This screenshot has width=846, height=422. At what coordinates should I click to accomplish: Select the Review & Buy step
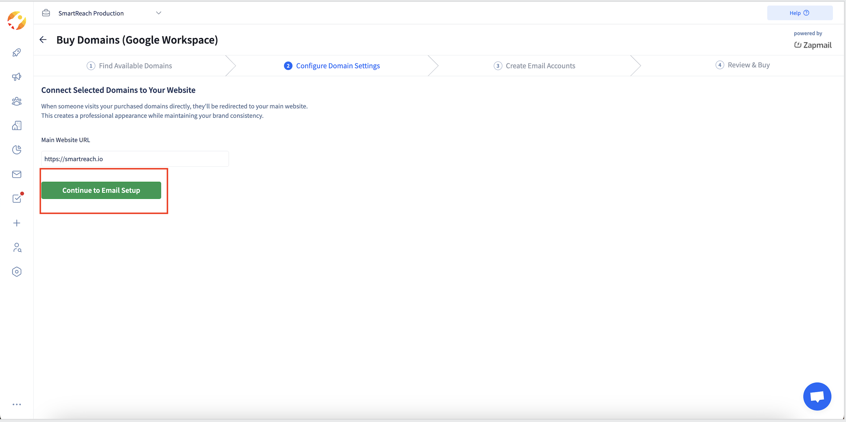742,65
